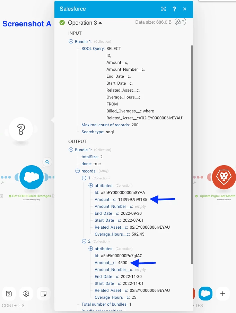Image resolution: width=236 pixels, height=313 pixels.
Task: Click Maximal count of records 200
Action: (x=110, y=125)
